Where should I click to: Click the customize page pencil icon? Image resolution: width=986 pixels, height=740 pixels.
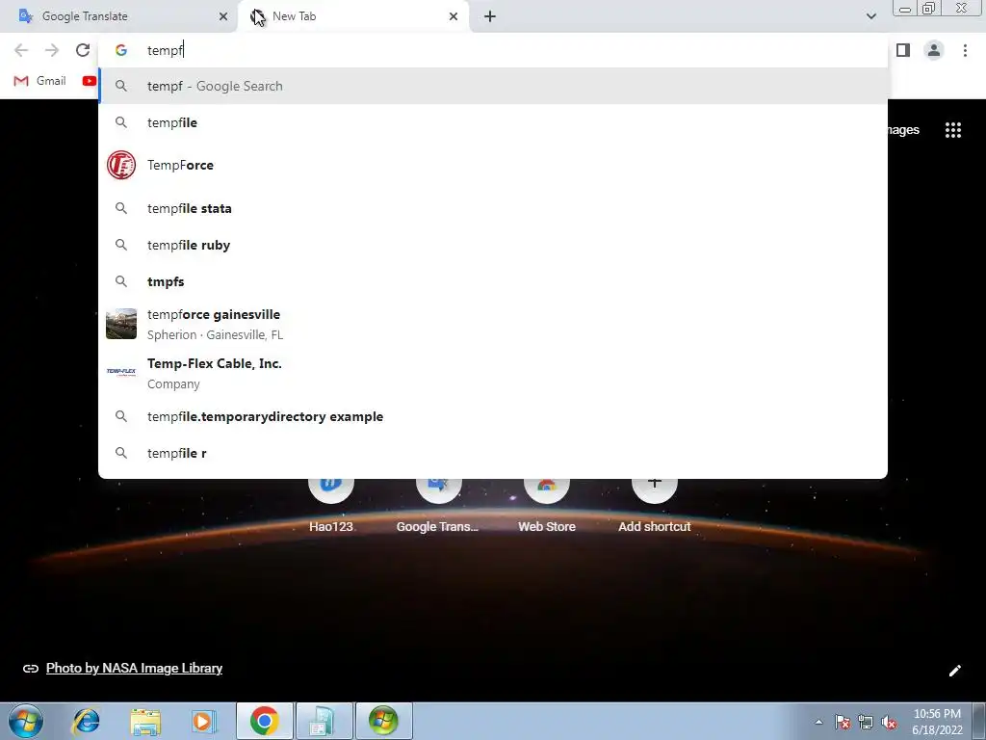pyautogui.click(x=954, y=671)
